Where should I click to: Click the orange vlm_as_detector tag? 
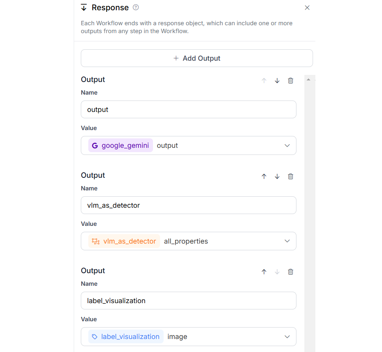pos(124,241)
